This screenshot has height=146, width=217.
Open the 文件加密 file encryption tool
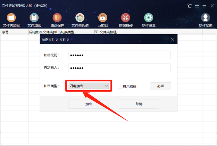tap(34, 20)
